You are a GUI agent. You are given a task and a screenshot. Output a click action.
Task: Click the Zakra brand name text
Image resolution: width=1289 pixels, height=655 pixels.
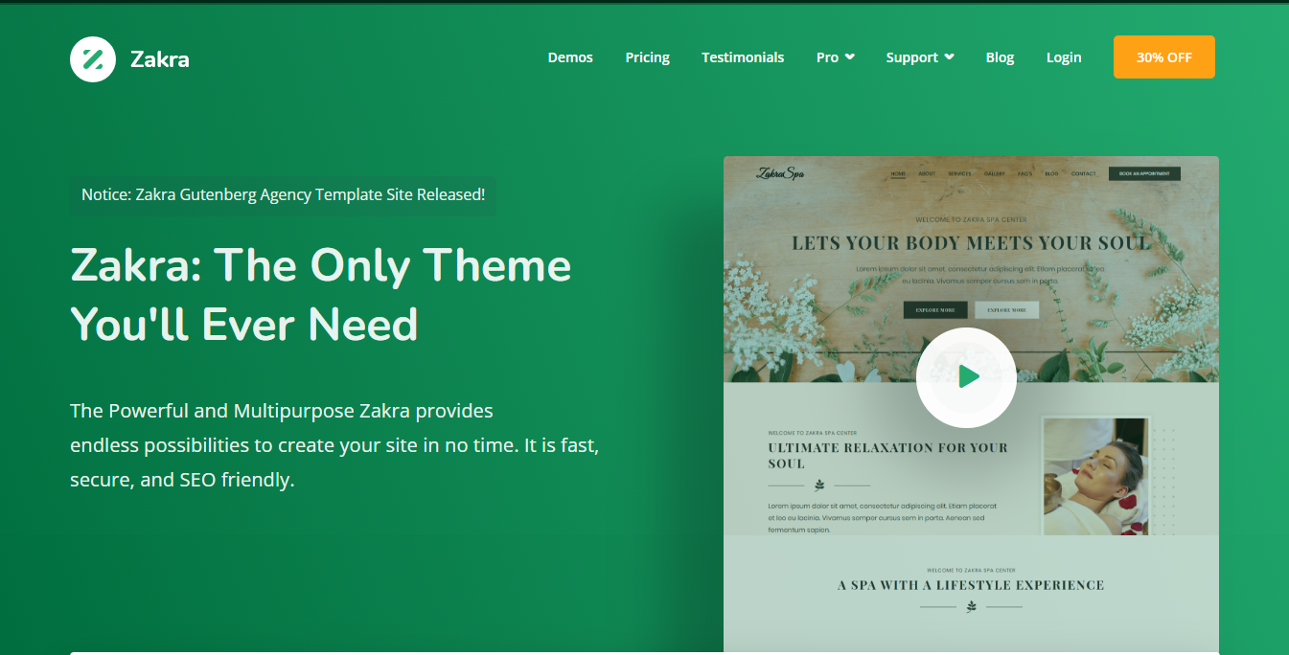(159, 59)
